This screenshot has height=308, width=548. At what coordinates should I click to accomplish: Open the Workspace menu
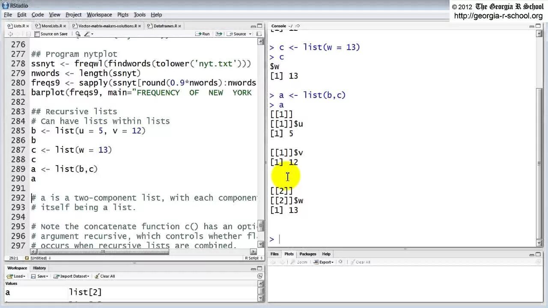[99, 15]
